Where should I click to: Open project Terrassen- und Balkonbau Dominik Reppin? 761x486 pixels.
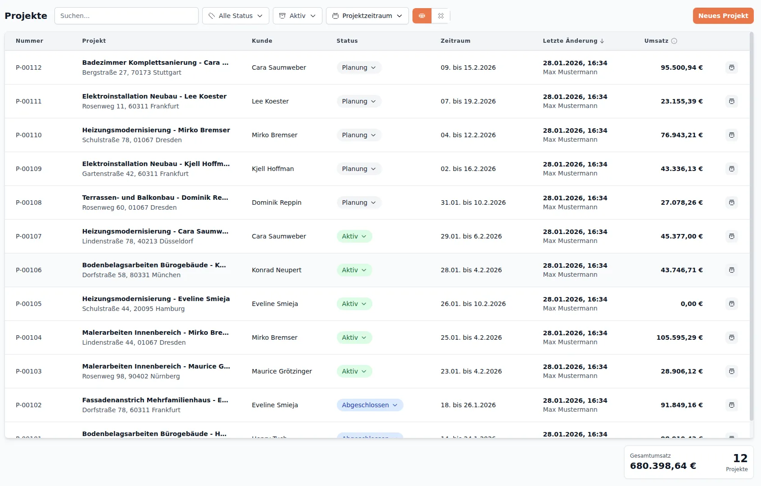click(155, 198)
